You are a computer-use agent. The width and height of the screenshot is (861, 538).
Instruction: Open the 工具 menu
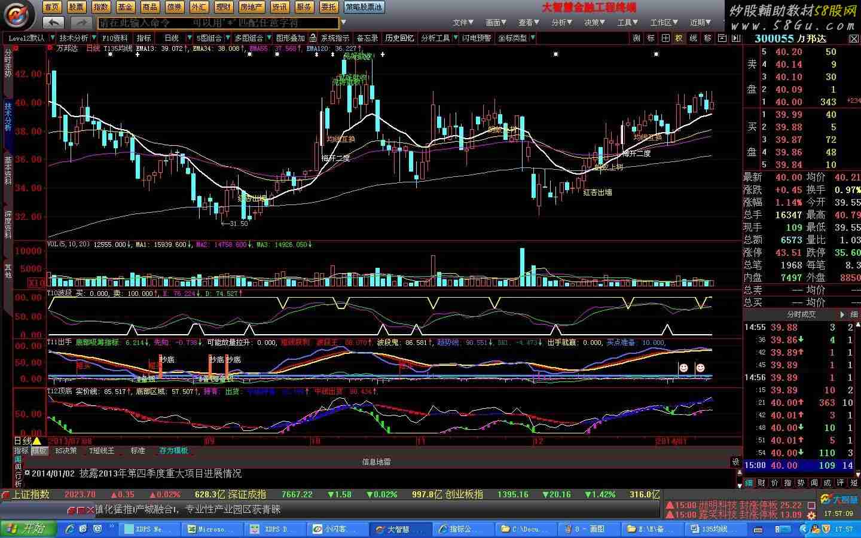click(x=628, y=23)
